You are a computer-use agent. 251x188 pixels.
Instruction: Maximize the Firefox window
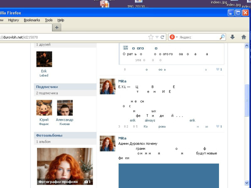click(x=238, y=13)
